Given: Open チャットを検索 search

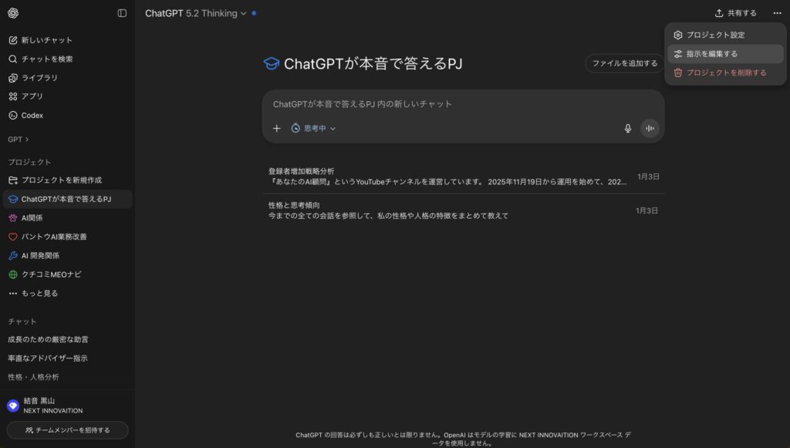Looking at the screenshot, I should click(x=46, y=59).
